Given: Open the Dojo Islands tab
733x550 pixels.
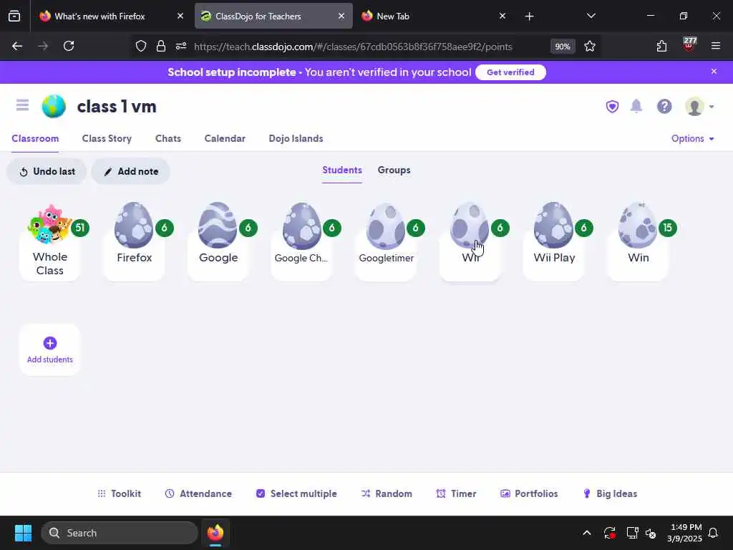Looking at the screenshot, I should (x=296, y=138).
